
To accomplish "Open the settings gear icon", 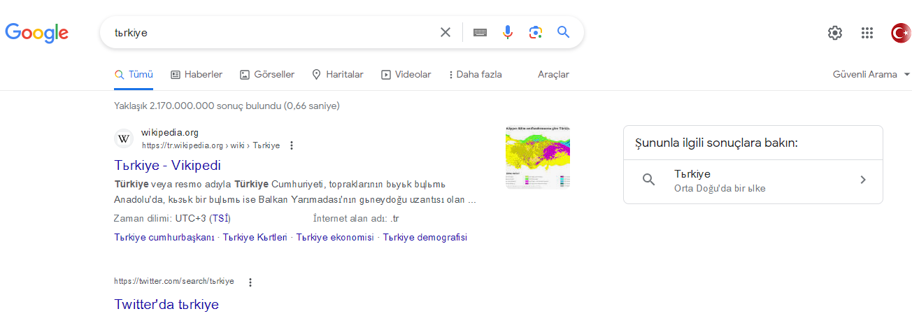I will click(x=835, y=33).
